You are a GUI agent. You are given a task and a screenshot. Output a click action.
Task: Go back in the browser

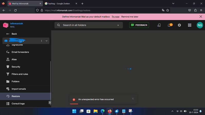(4, 10)
